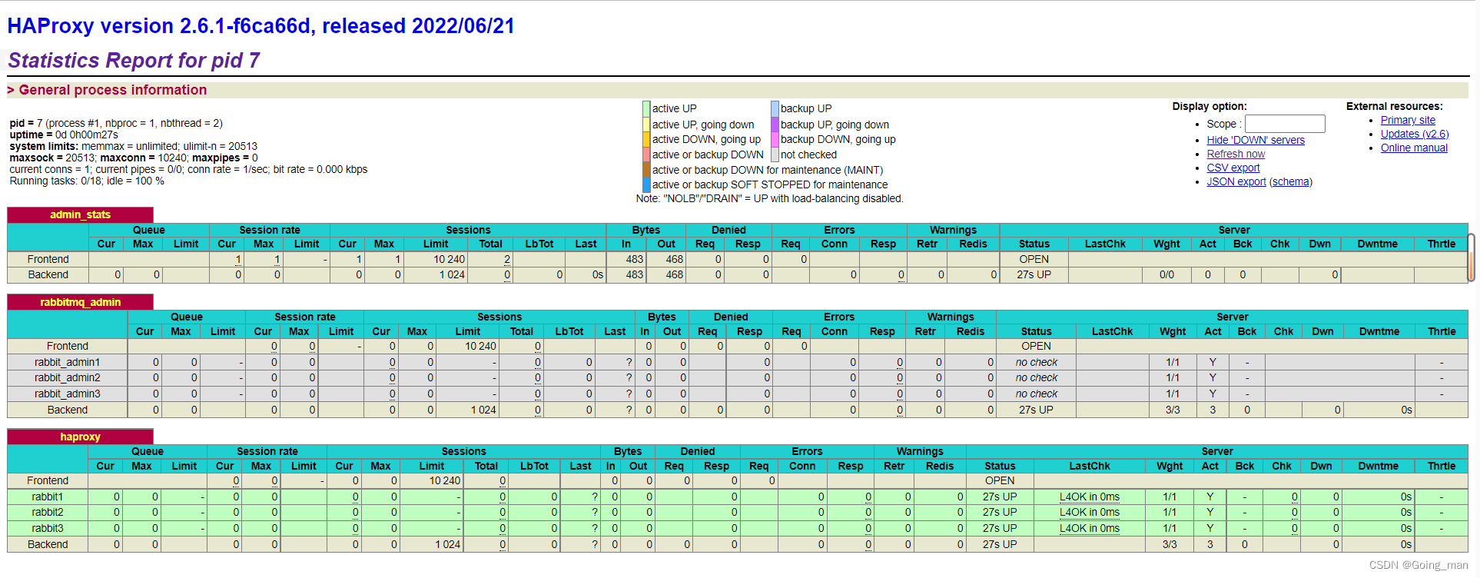Open the Primary site link
This screenshot has height=578, width=1480.
pos(1408,120)
